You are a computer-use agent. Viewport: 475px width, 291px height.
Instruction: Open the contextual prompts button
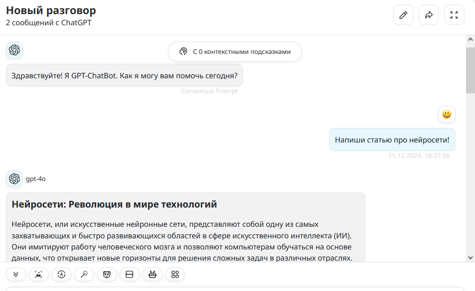click(235, 52)
